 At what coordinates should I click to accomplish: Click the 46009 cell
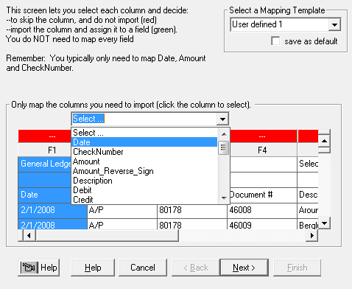click(262, 224)
